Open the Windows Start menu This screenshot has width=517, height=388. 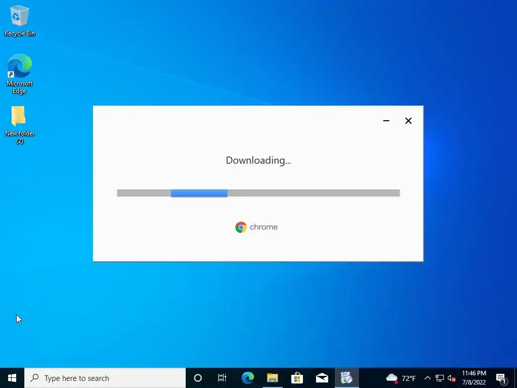[x=12, y=378]
